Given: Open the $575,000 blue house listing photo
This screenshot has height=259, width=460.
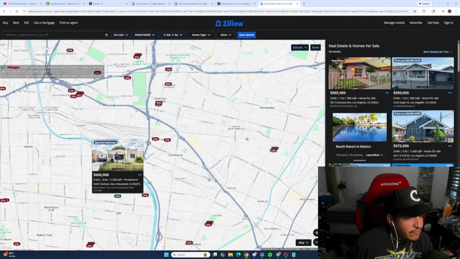Looking at the screenshot, I should click(x=423, y=127).
